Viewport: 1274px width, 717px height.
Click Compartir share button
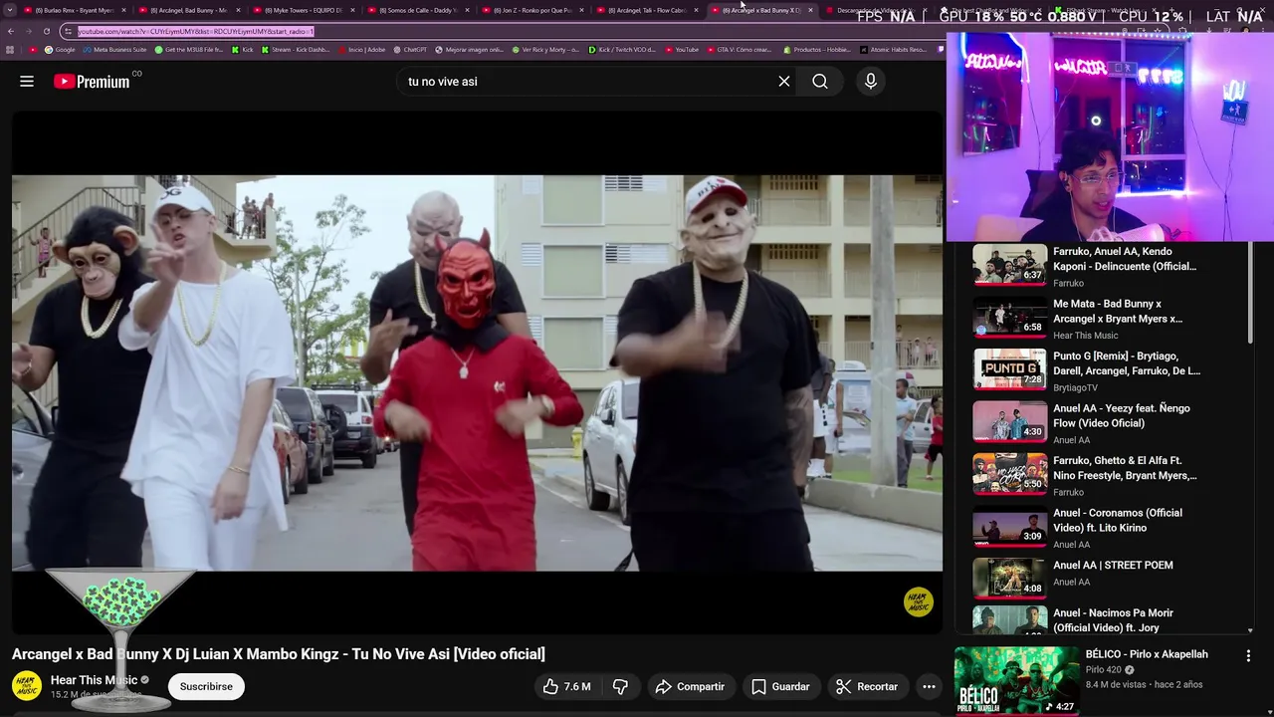[690, 686]
